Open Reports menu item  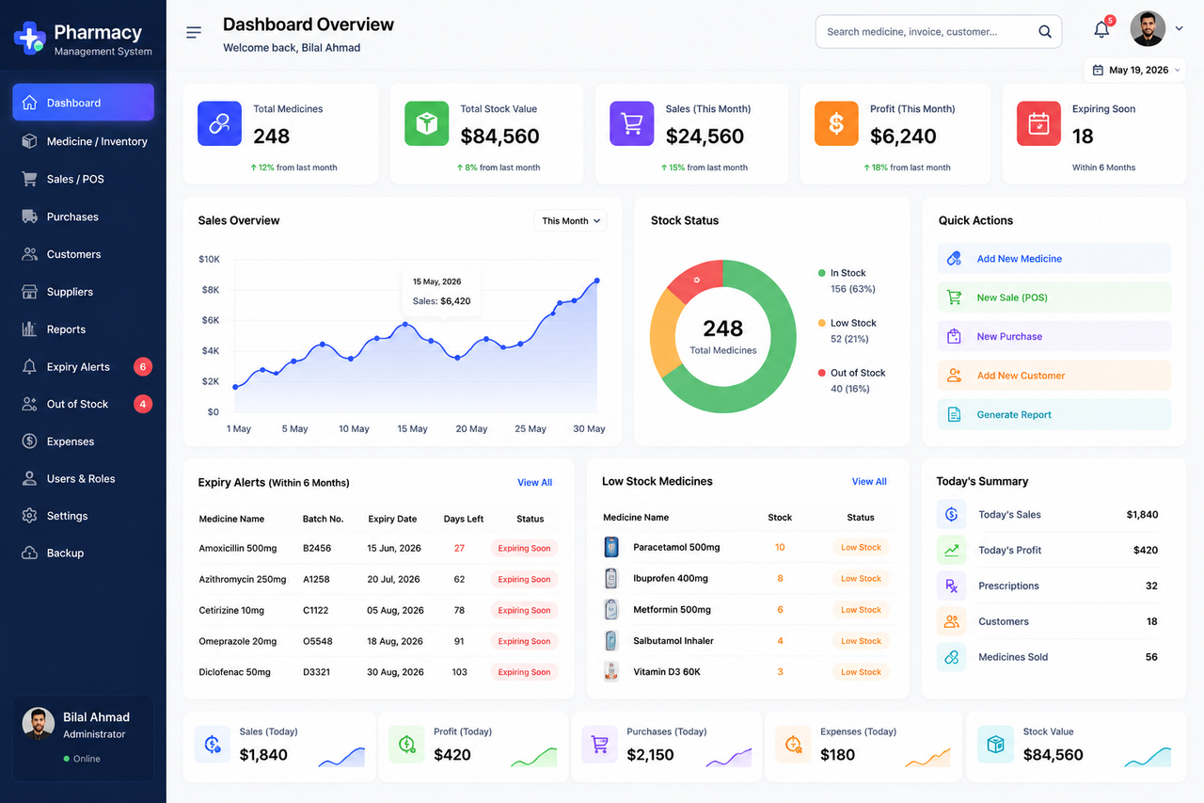pos(83,329)
